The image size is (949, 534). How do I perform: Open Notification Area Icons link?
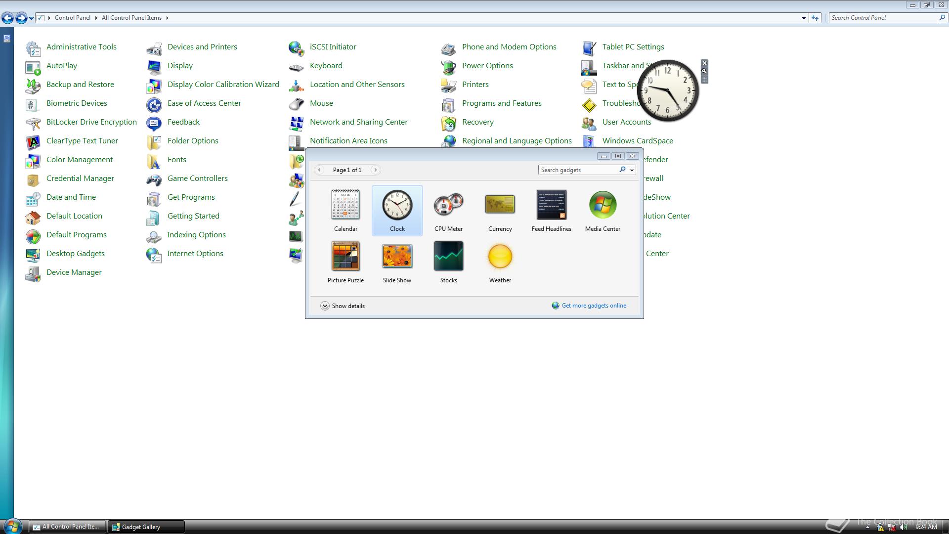(348, 141)
